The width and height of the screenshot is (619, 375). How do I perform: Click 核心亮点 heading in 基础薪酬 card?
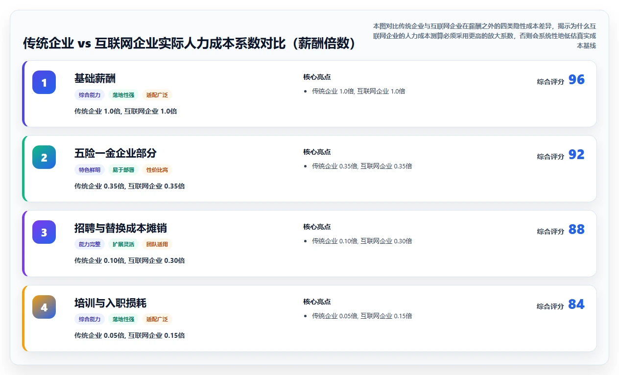(317, 77)
